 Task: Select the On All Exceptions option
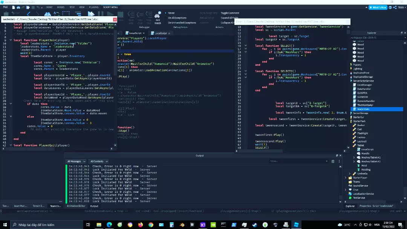coord(177,18)
